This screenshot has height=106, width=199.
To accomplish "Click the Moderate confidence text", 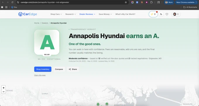I will pyautogui.click(x=78, y=59).
